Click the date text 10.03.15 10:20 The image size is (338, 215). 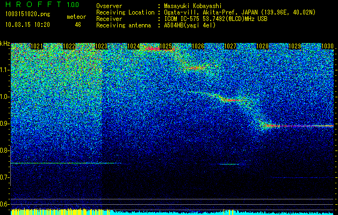click(x=27, y=25)
